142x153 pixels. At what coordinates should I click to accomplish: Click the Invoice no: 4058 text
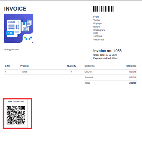coord(107,51)
